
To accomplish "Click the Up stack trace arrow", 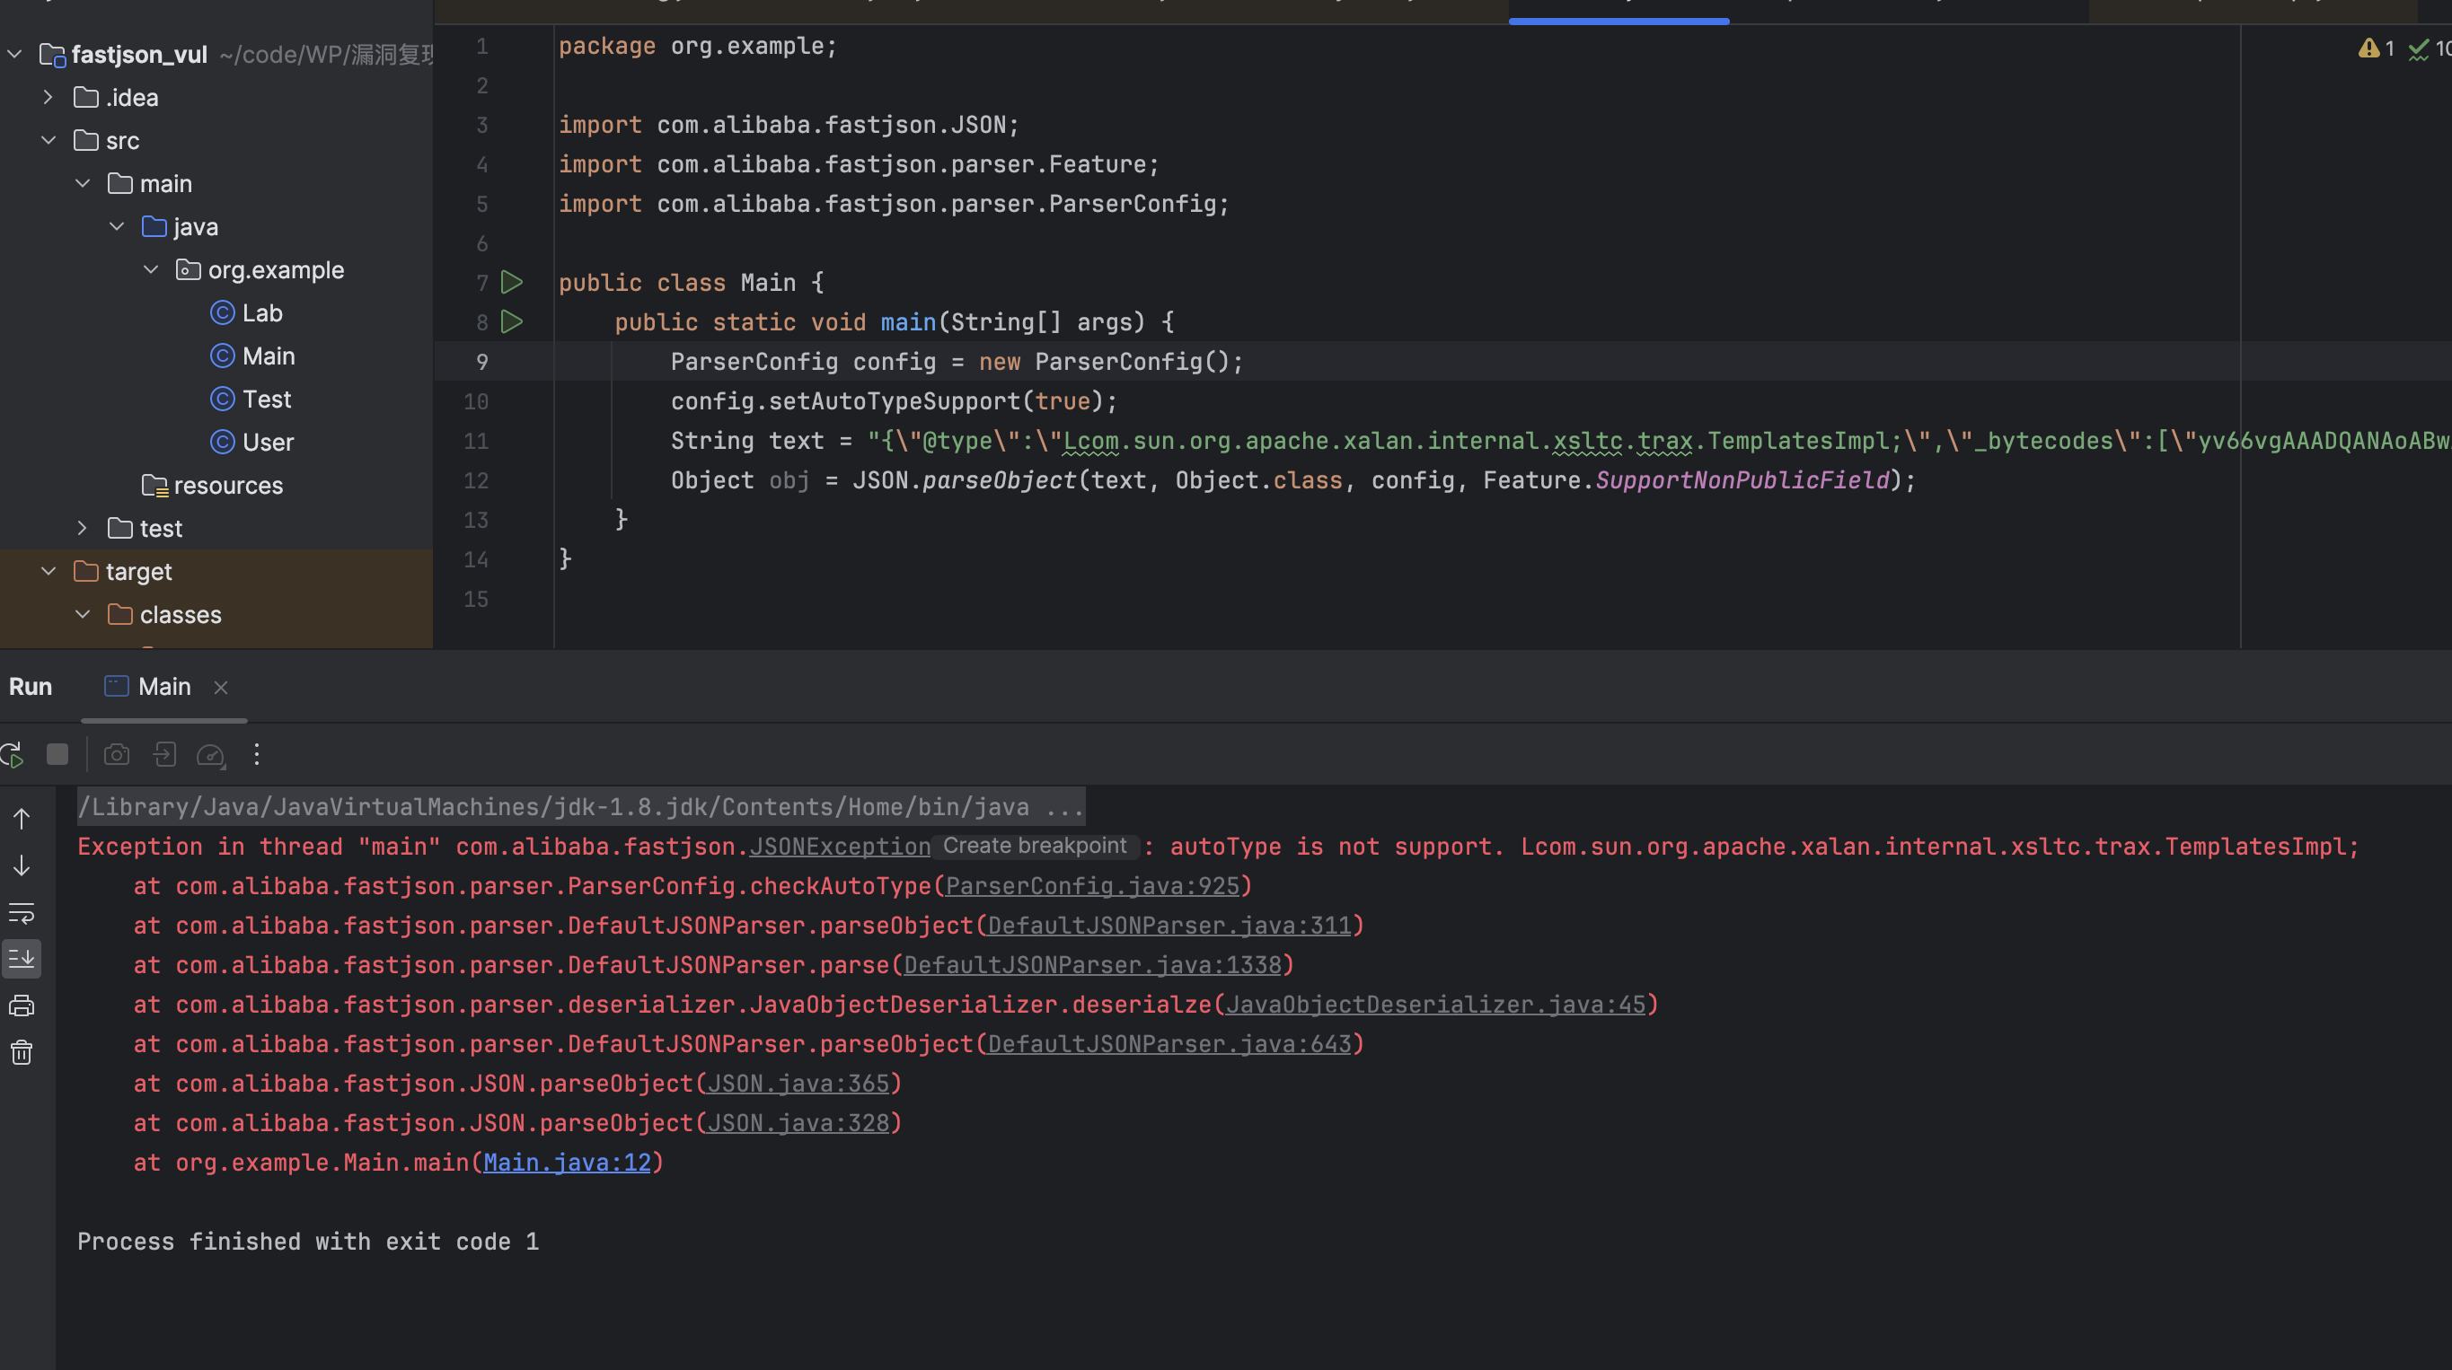I will (x=21, y=819).
